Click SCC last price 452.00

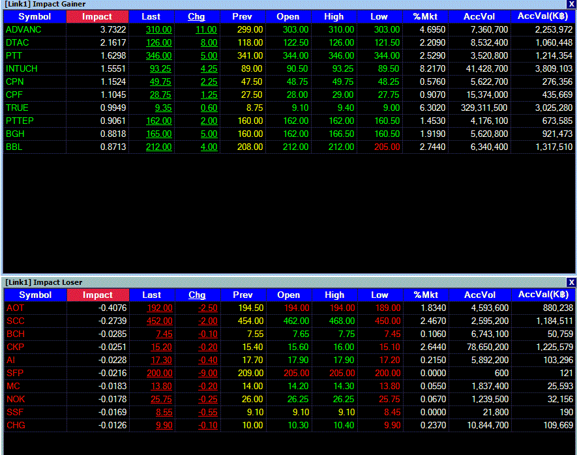coord(159,321)
